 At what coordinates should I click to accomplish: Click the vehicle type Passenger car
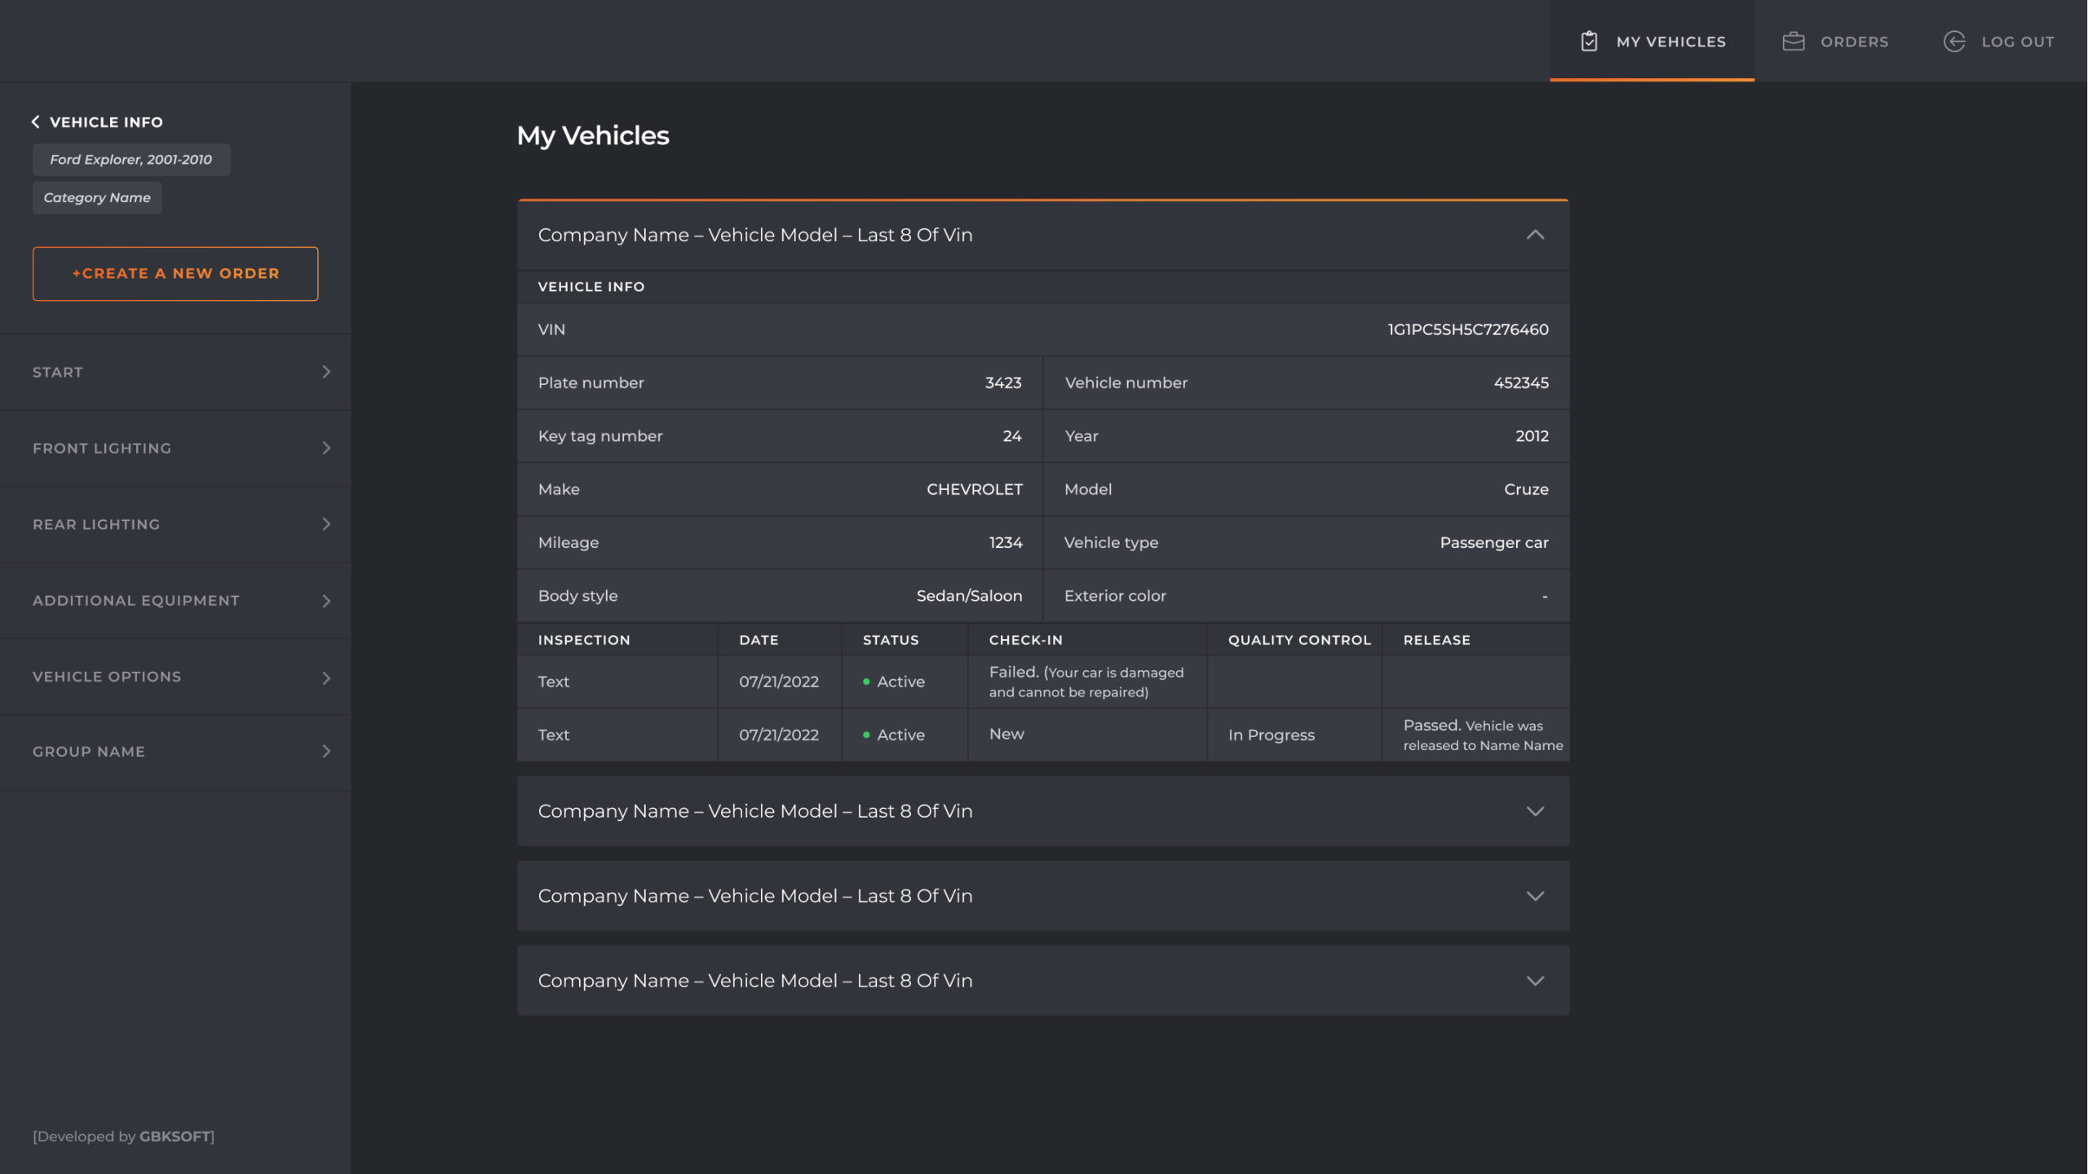(1494, 543)
